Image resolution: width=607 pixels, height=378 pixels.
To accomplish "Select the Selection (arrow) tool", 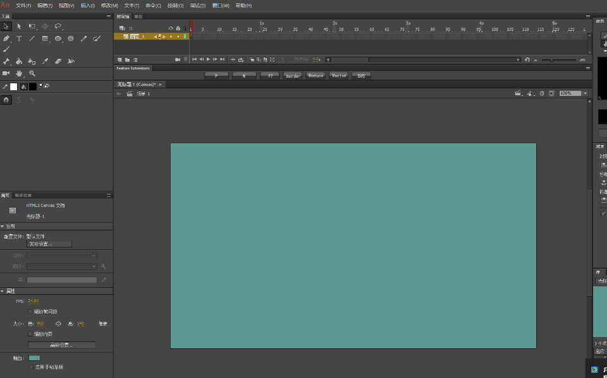I will click(6, 27).
